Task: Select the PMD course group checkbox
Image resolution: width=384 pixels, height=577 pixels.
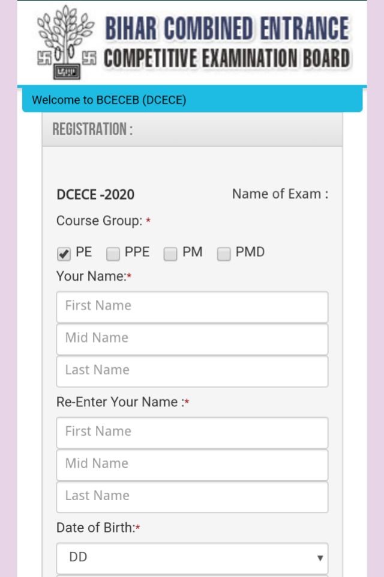Action: pos(223,254)
